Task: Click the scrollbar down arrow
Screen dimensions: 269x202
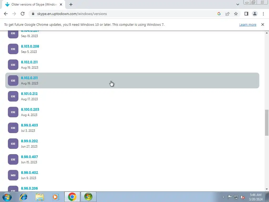Action: tap(267, 189)
